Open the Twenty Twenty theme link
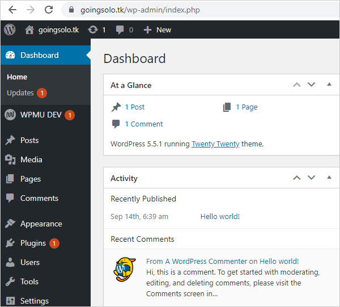Viewport: 340px width, 307px height. (215, 144)
